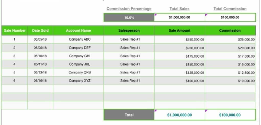Select the top Total Commission $100,000.00 cell

click(230, 18)
